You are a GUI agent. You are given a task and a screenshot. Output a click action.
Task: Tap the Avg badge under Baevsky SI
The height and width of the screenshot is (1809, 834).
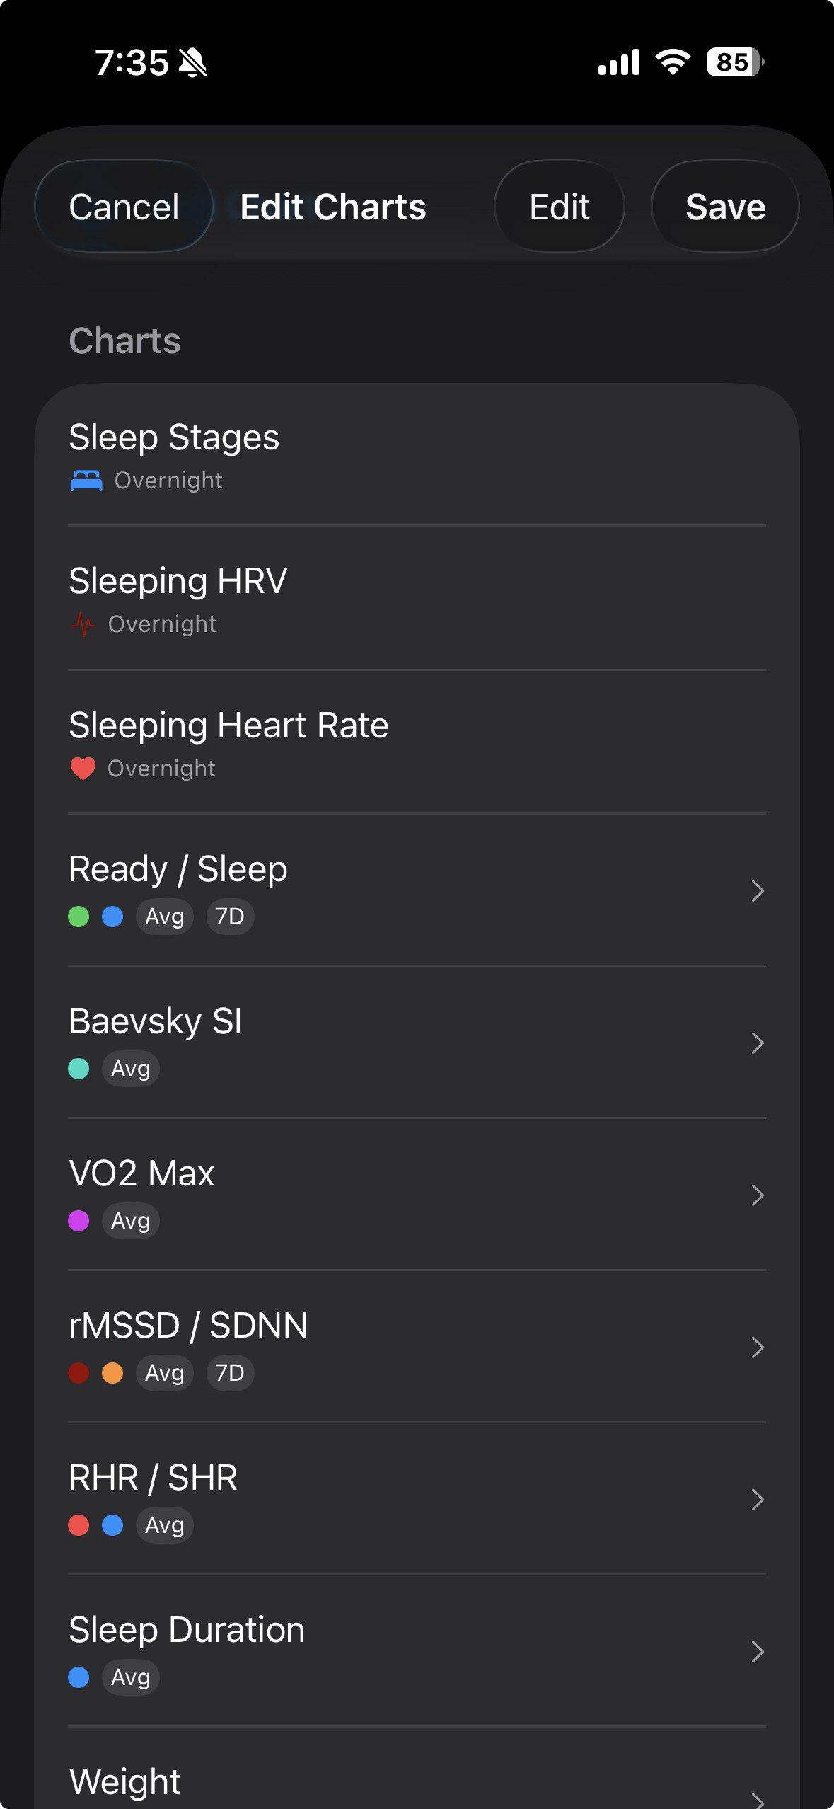pos(131,1069)
